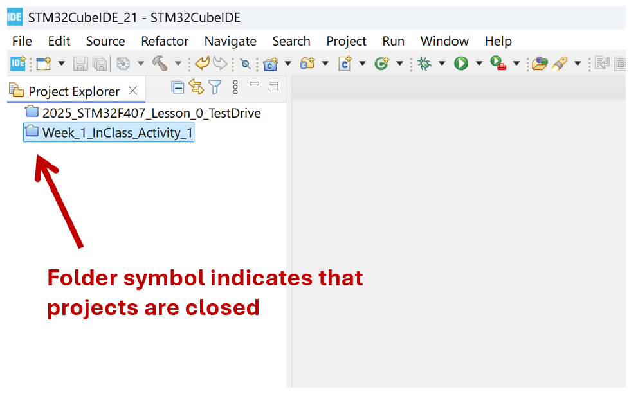Select the 2025_STM32F407_Lesson_0_TestDrive project

click(151, 113)
